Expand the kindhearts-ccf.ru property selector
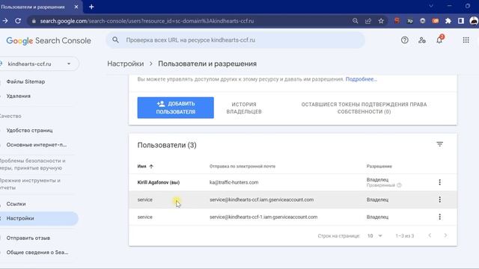Screen dimensions: 479x269 pyautogui.click(x=39, y=64)
